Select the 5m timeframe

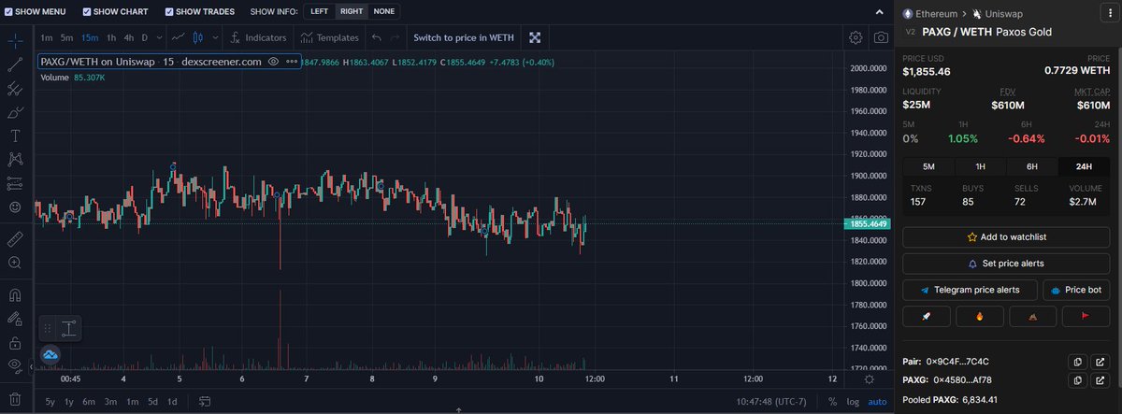pyautogui.click(x=67, y=37)
